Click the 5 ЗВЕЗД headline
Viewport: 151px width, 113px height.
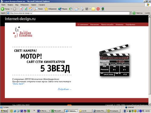tap(55, 68)
